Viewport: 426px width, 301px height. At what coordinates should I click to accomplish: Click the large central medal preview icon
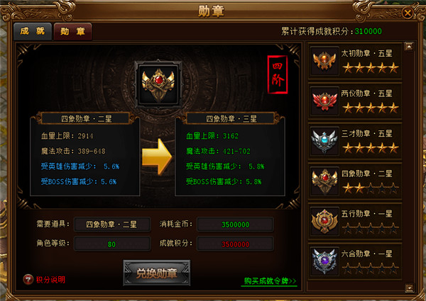[158, 84]
